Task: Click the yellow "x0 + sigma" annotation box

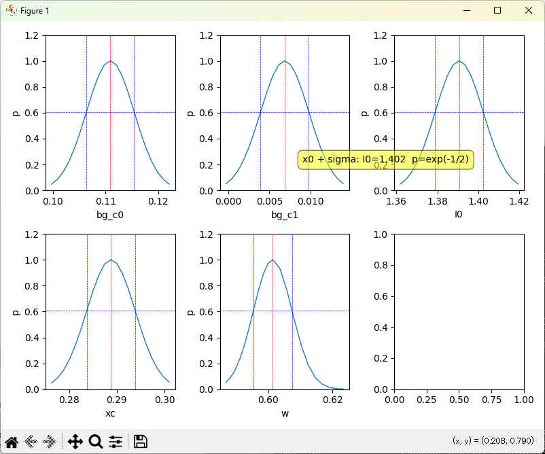Action: point(385,160)
